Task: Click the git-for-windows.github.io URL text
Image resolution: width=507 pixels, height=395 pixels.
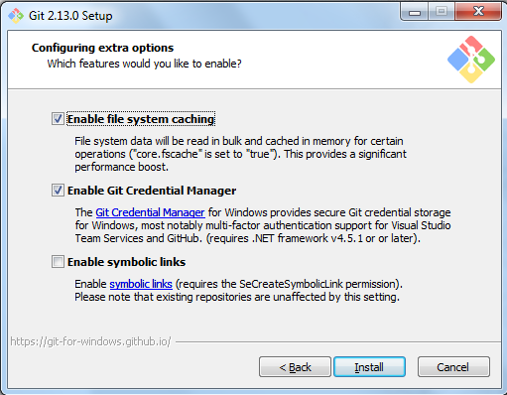Action: pyautogui.click(x=90, y=341)
